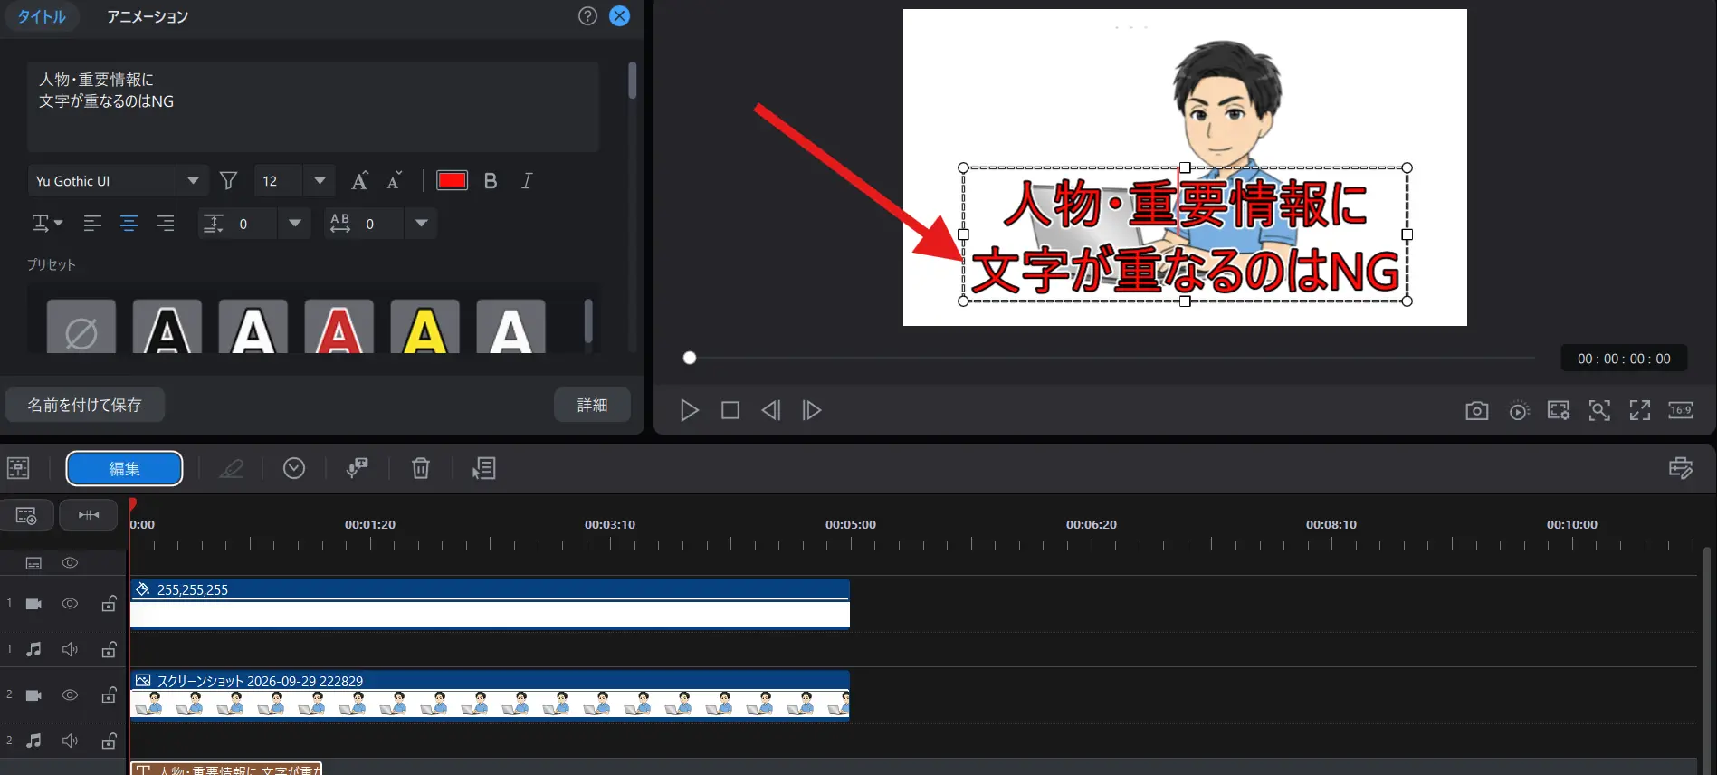Toggle visibility of video track 2
1717x775 pixels.
[x=70, y=695]
